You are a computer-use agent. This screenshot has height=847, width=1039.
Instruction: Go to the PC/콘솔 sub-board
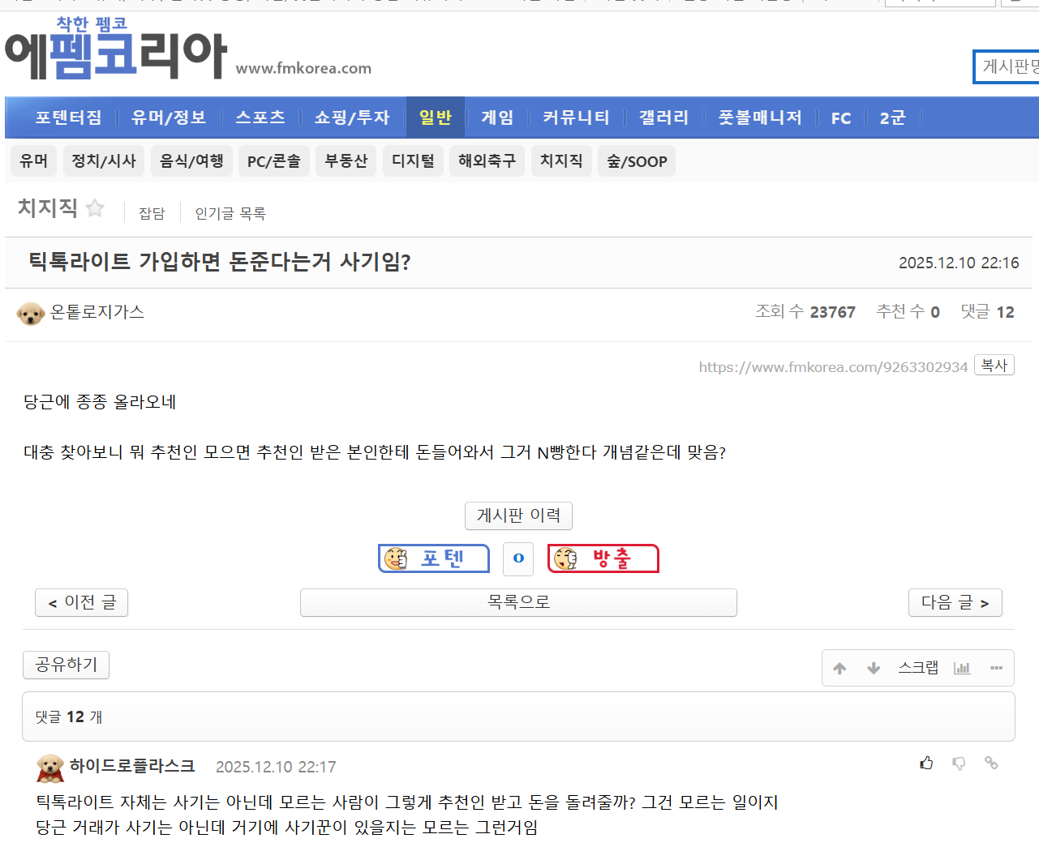tap(274, 161)
